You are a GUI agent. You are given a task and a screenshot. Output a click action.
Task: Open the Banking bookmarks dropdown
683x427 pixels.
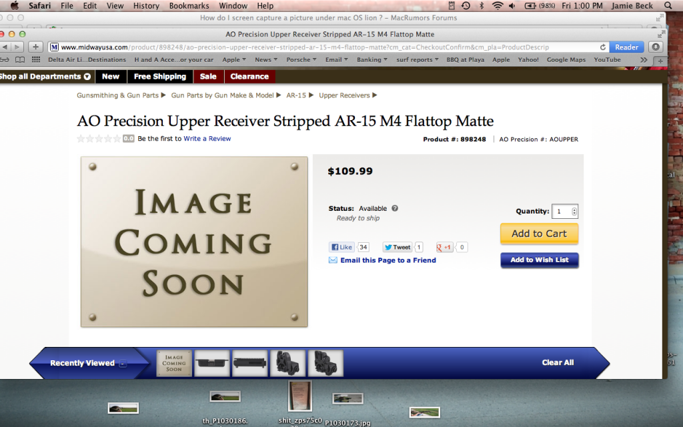pyautogui.click(x=372, y=59)
